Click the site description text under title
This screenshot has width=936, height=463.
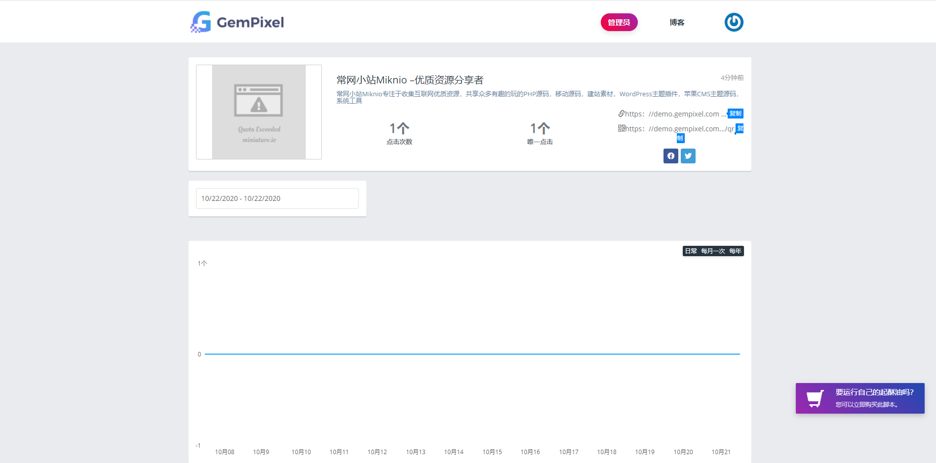[538, 97]
